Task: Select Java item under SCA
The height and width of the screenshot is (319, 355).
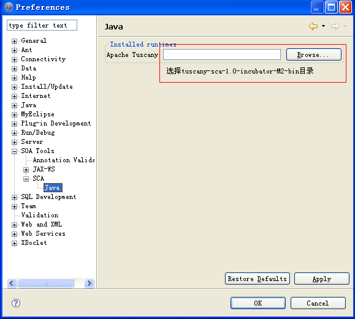Action: point(53,187)
